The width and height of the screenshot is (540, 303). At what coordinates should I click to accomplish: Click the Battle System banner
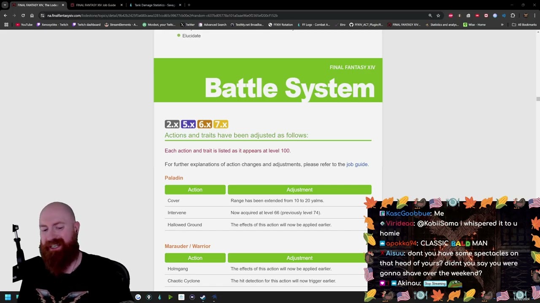point(268,80)
